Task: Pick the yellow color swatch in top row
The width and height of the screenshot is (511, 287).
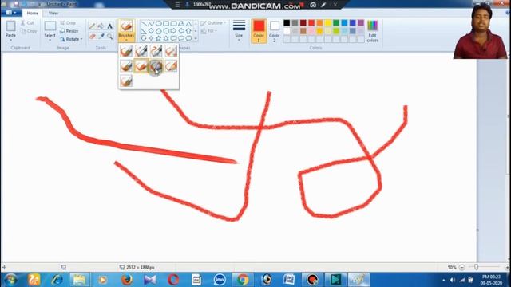Action: click(328, 23)
